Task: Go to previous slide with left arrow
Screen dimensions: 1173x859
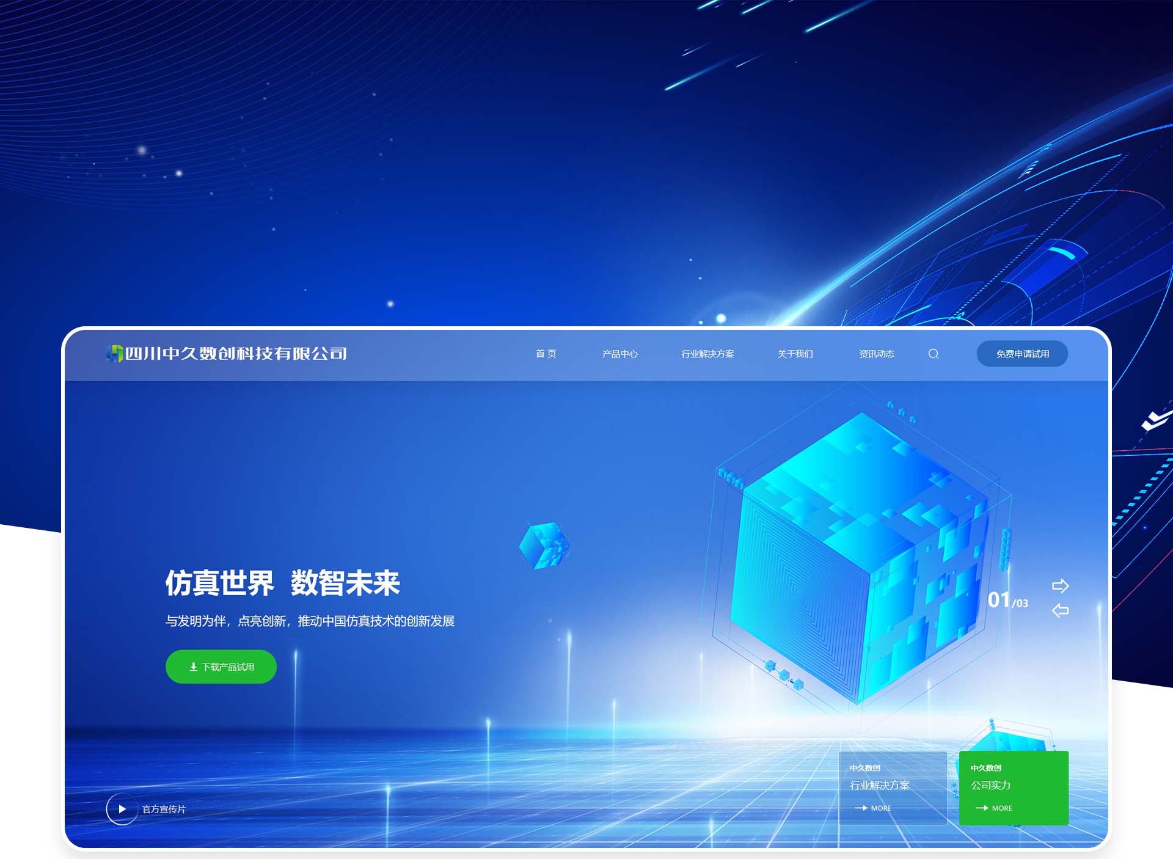Action: (x=1060, y=610)
